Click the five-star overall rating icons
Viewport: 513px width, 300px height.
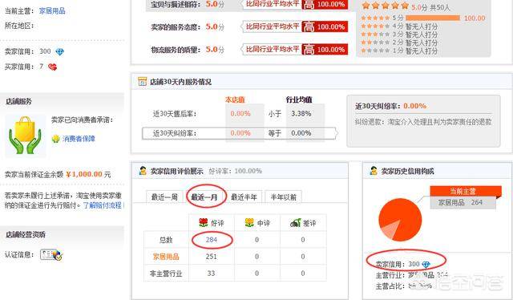386,6
